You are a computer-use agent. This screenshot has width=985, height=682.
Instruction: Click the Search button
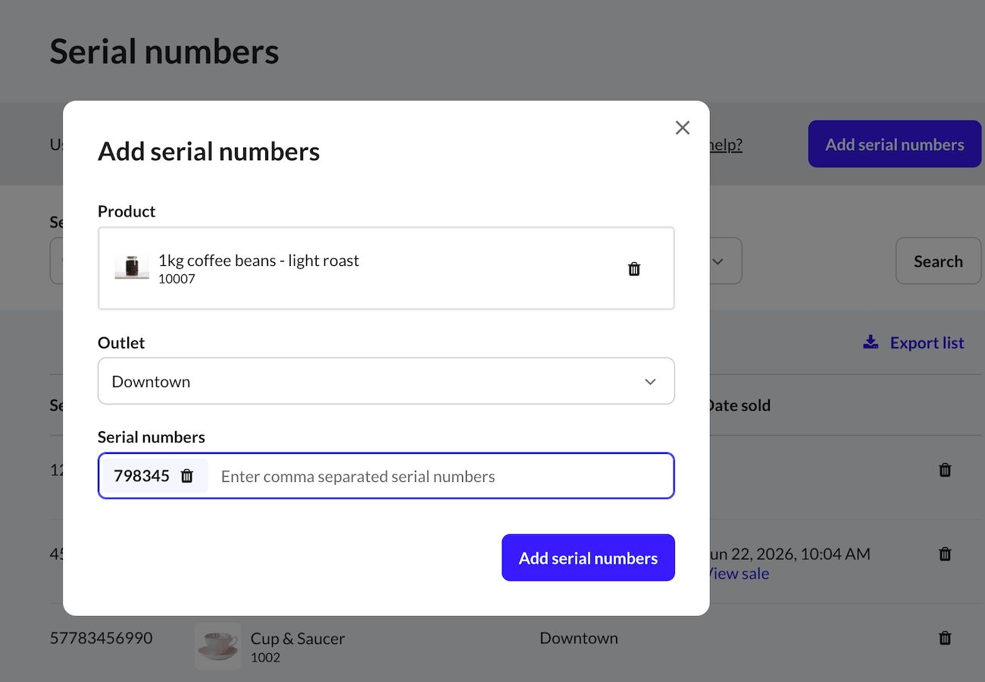point(938,261)
